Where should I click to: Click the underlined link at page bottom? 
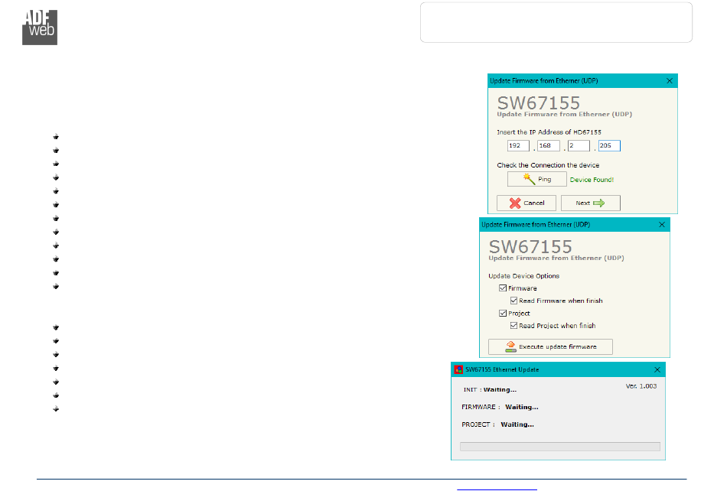click(497, 489)
